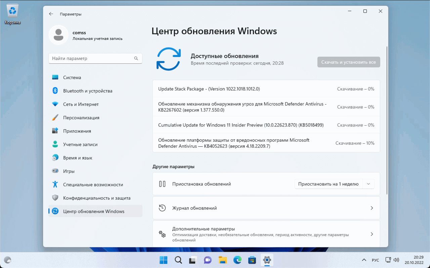Click the network icon in system tray

(x=388, y=260)
